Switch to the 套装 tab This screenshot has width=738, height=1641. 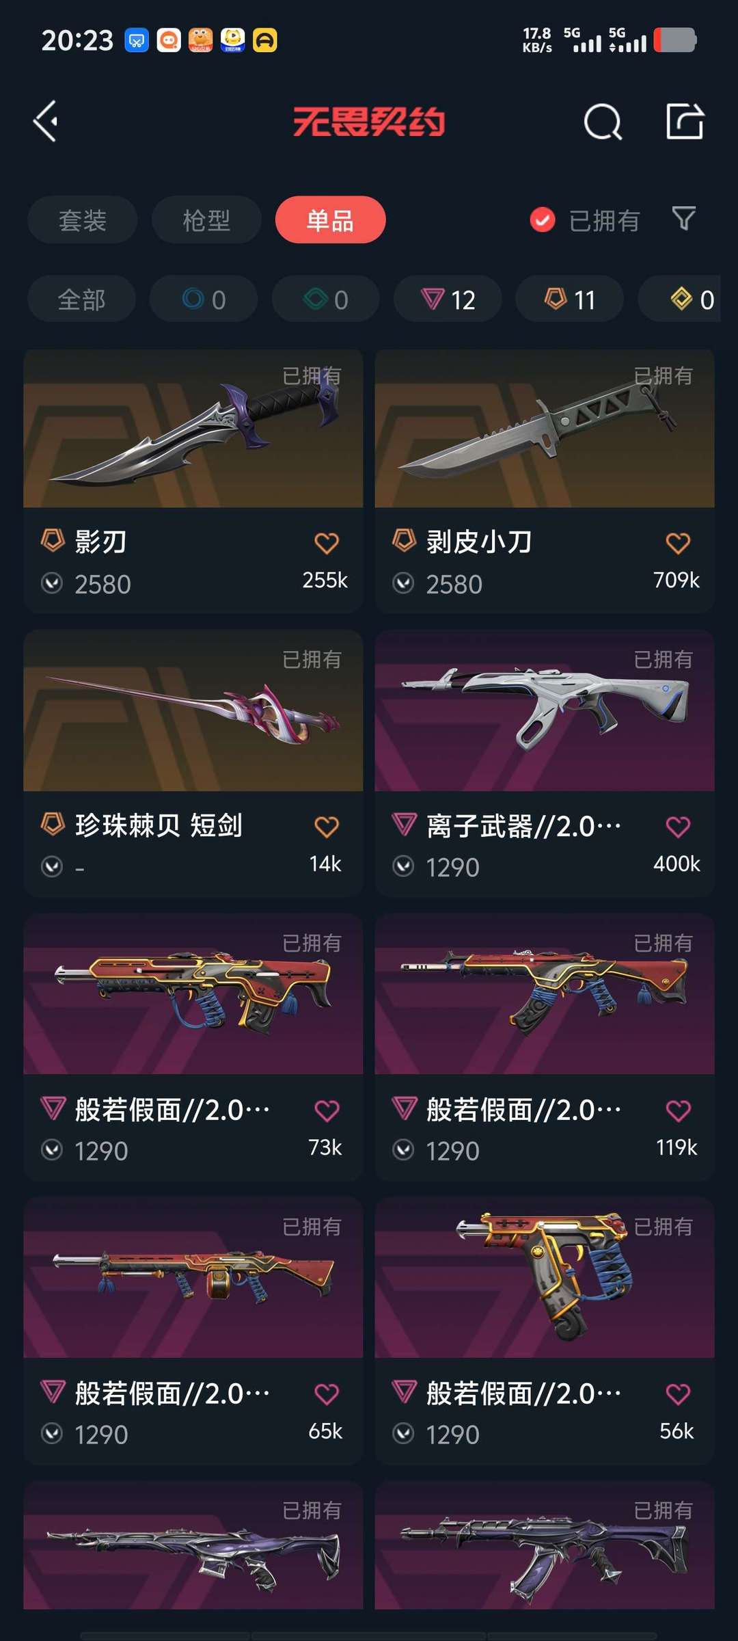(x=83, y=220)
